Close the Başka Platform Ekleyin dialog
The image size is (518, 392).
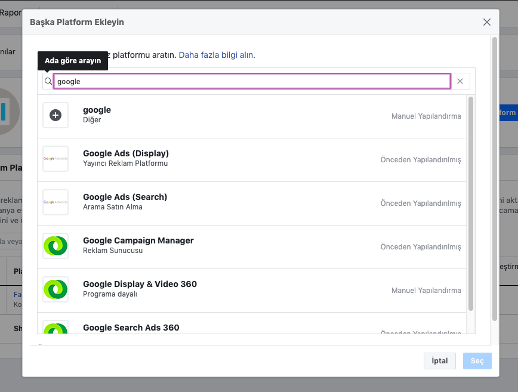click(486, 22)
